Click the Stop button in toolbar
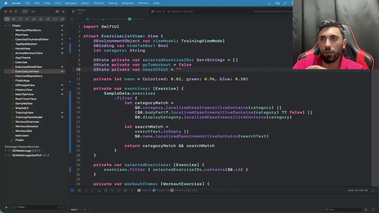This screenshot has width=379, height=213. 57,11
